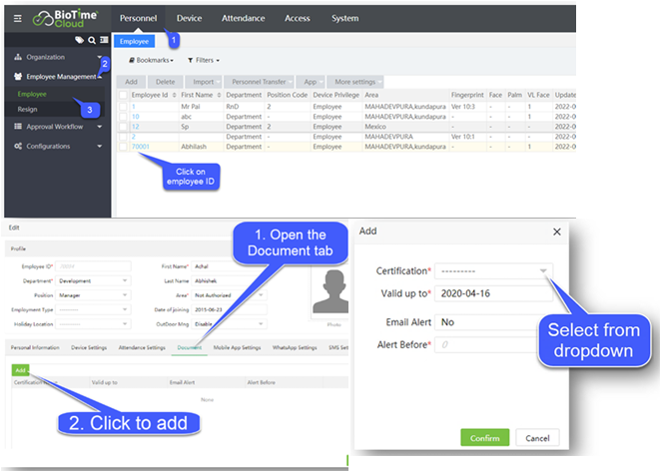
Task: Click the BioTime Cloud logo
Action: (64, 18)
